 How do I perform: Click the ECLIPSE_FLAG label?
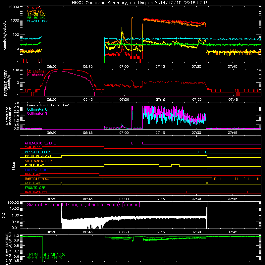click(x=36, y=170)
